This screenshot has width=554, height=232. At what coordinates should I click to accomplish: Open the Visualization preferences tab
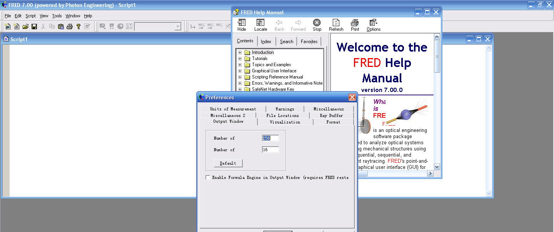[x=285, y=122]
